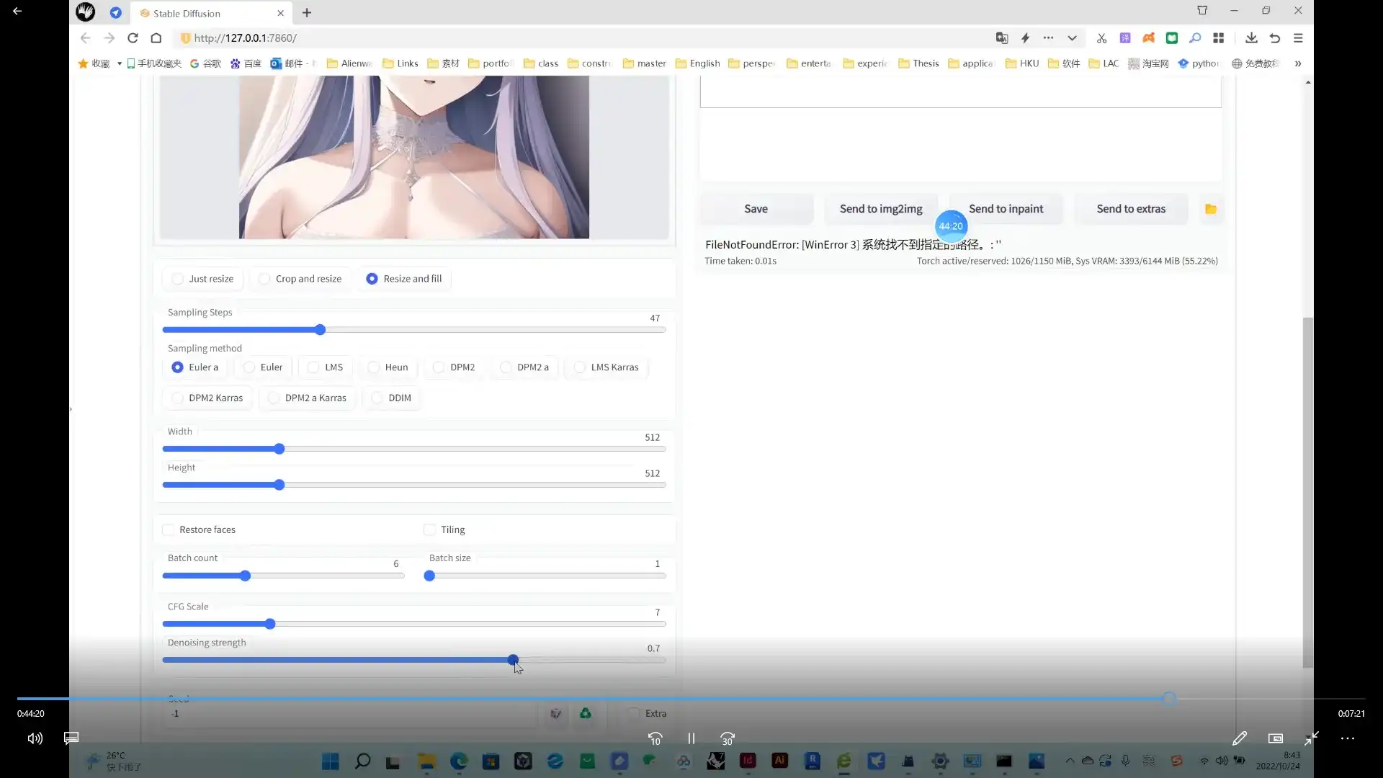This screenshot has width=1383, height=778.
Task: Enable the Restore faces checkbox
Action: click(x=168, y=529)
